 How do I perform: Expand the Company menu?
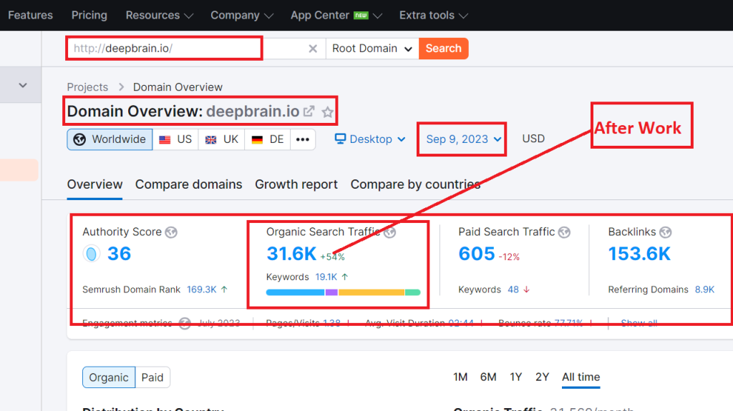(x=242, y=16)
